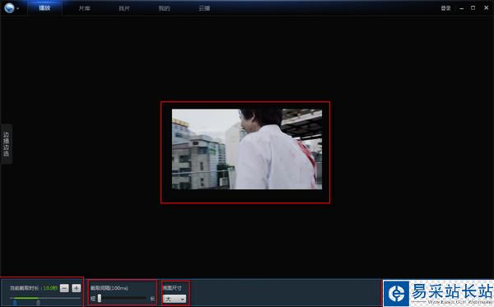Select the 我的 tab
The height and width of the screenshot is (307, 494).
[164, 8]
